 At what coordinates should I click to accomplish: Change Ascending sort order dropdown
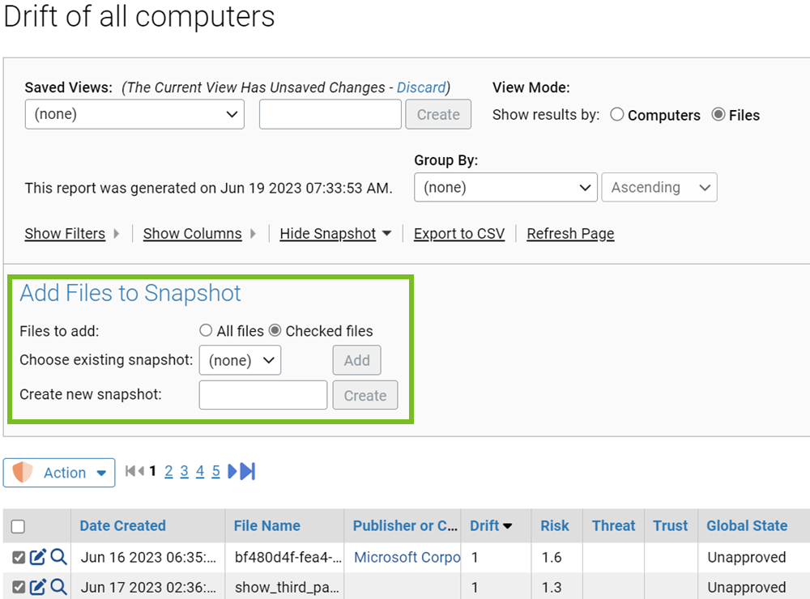pos(659,187)
